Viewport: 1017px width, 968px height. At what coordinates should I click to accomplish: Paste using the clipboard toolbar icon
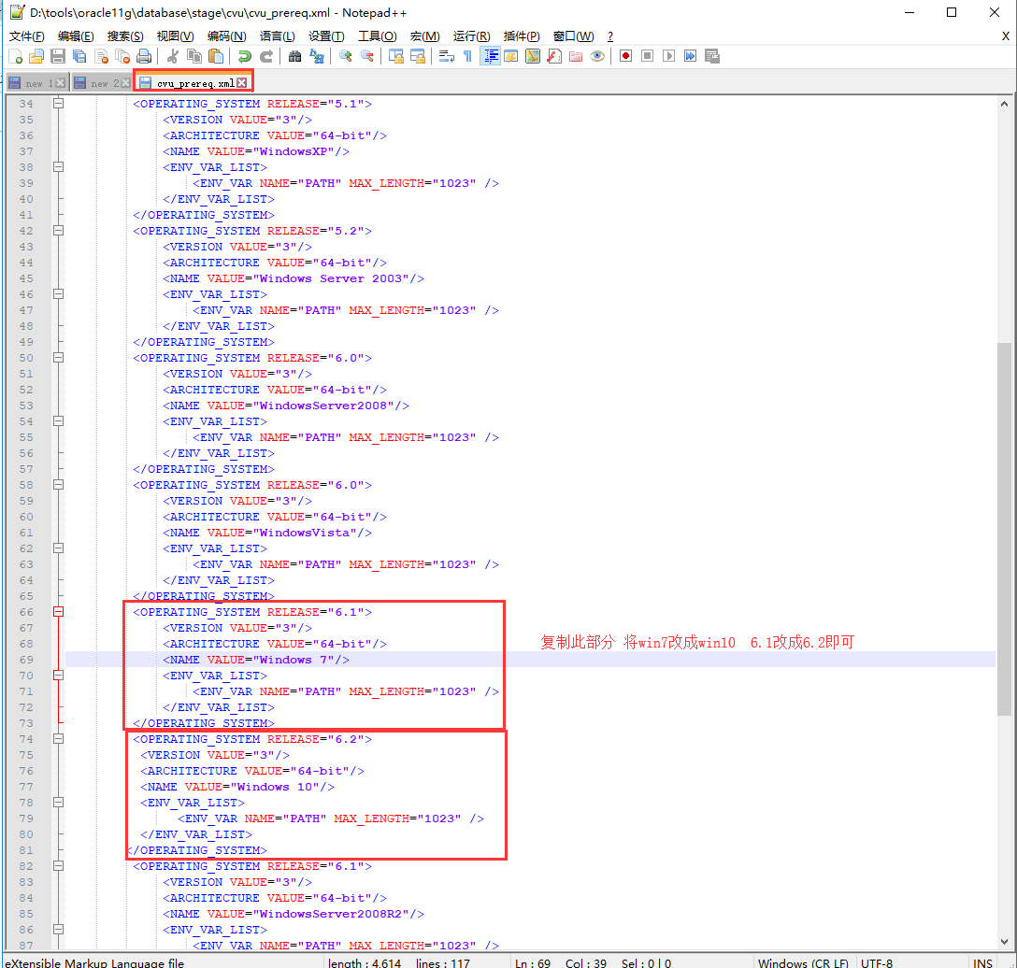pos(215,56)
